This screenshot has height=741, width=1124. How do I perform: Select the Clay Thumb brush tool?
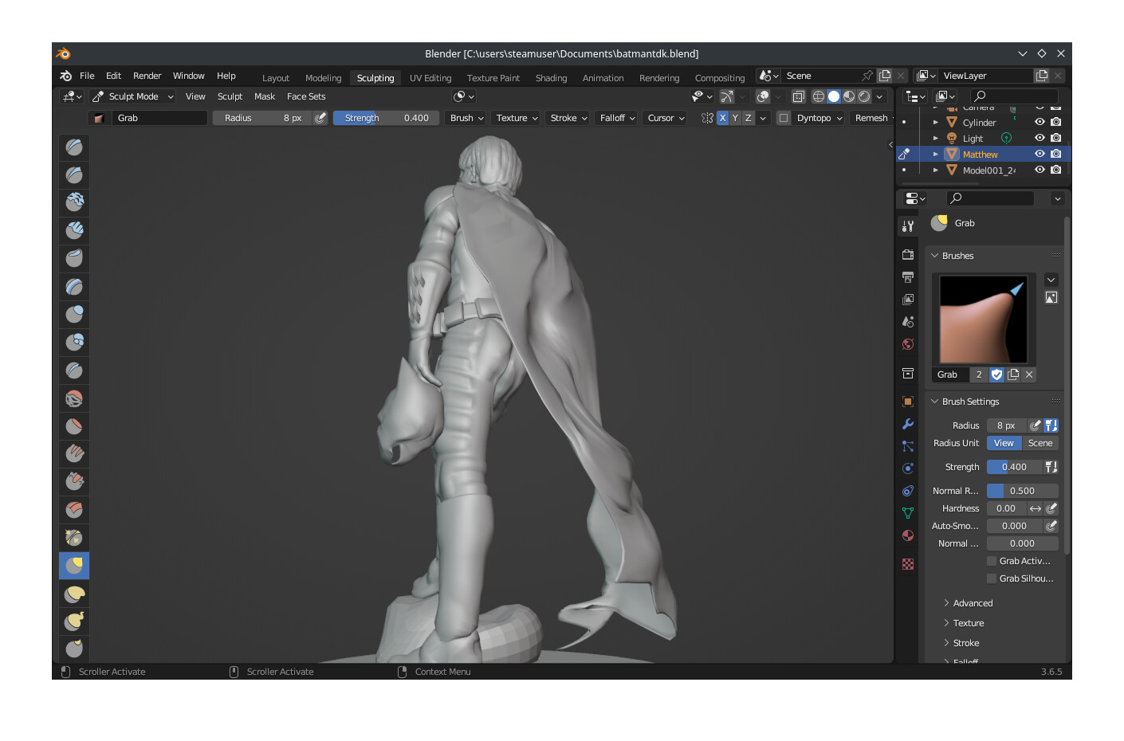pyautogui.click(x=74, y=258)
